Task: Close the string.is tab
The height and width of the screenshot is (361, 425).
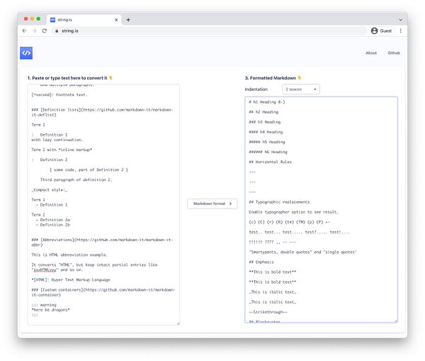Action: click(116, 20)
